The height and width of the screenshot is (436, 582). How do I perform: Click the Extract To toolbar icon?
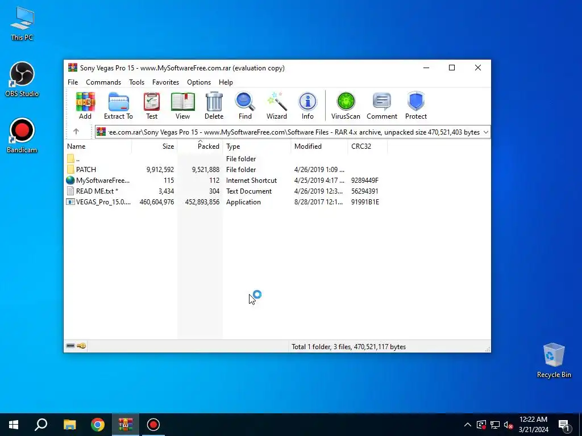118,106
